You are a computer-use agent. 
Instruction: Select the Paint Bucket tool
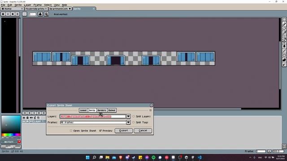tap(284, 47)
